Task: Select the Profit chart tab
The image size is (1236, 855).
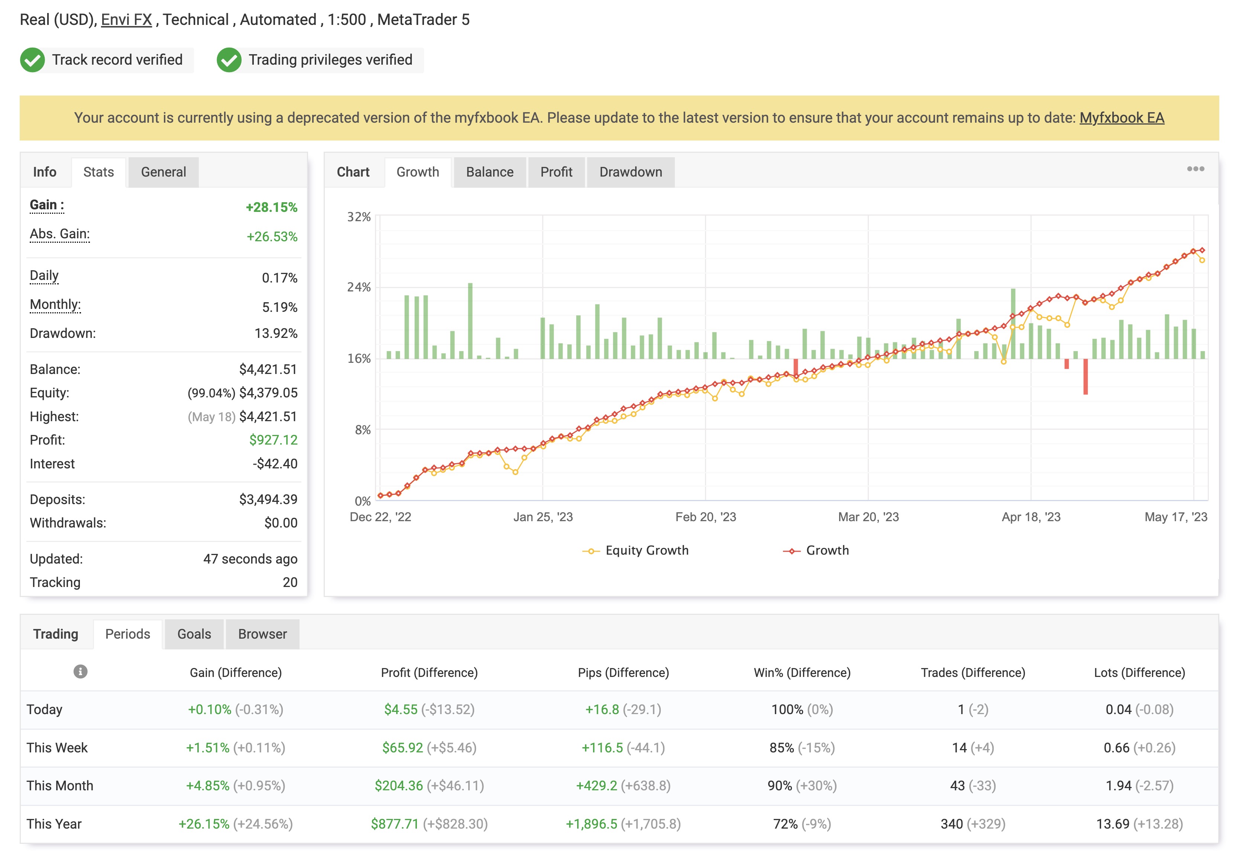Action: [556, 172]
